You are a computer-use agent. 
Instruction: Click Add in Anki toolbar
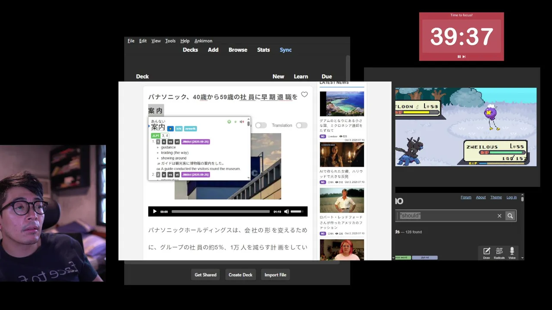213,50
